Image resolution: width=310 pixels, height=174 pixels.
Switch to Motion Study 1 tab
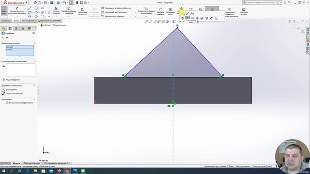coord(56,163)
